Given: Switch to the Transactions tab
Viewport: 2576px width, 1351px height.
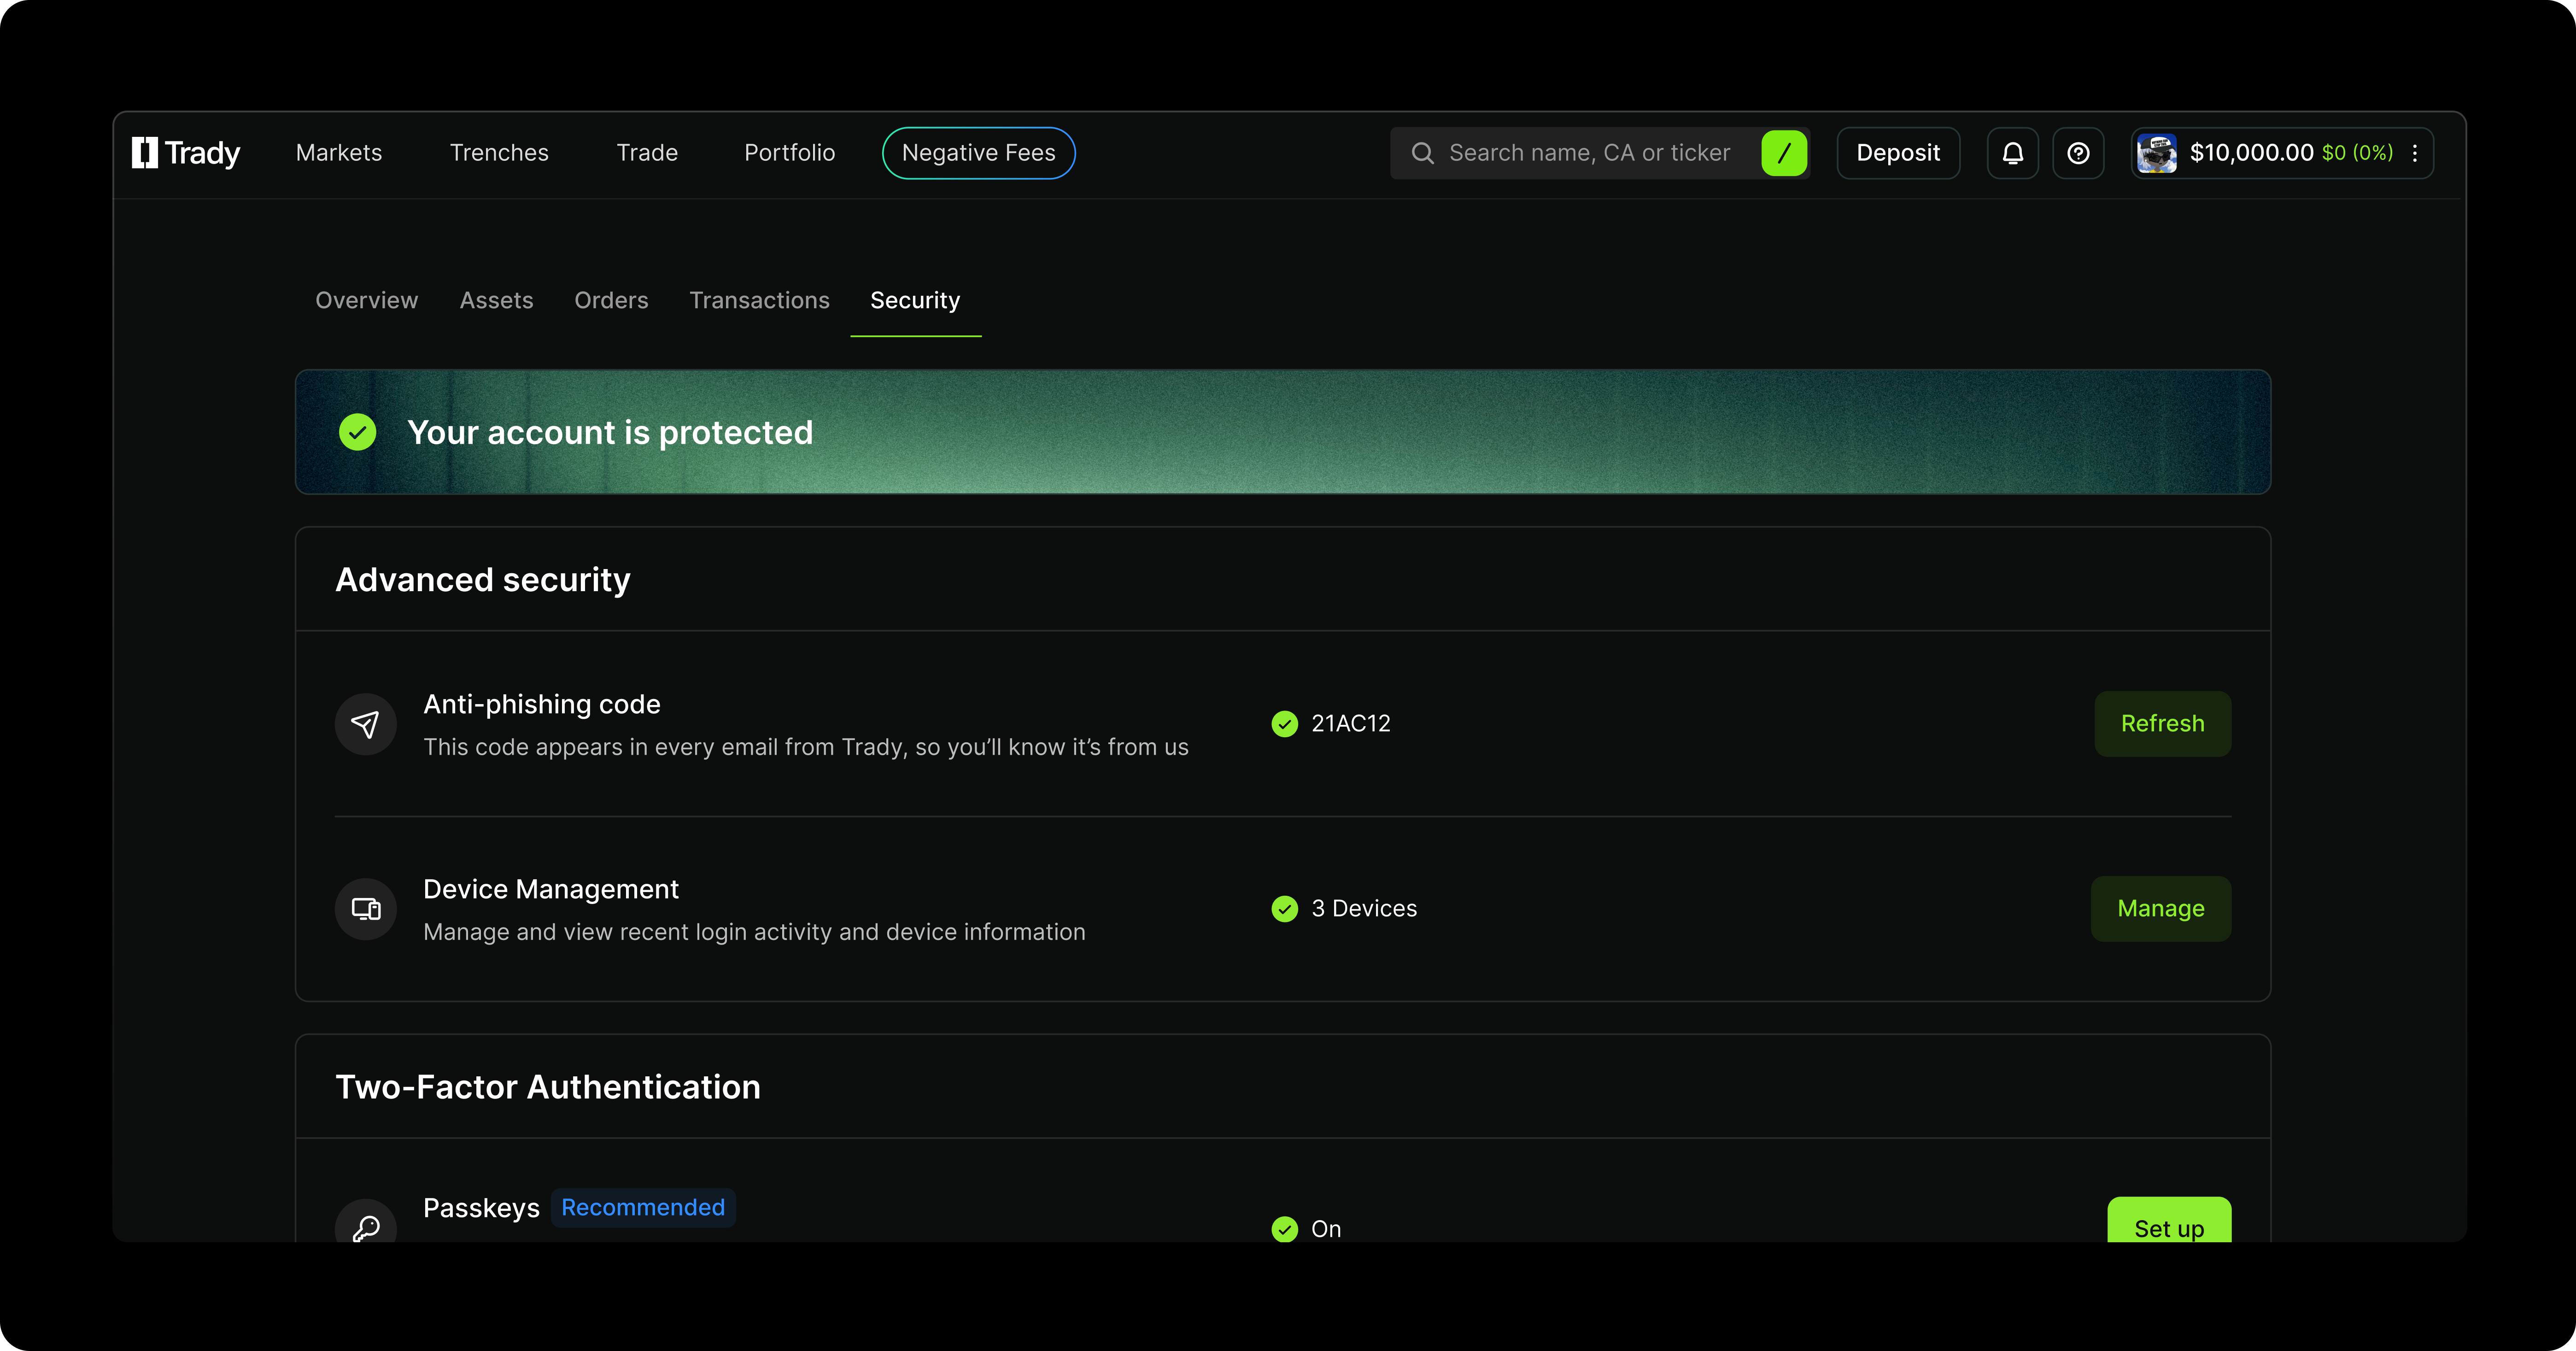Looking at the screenshot, I should point(759,300).
